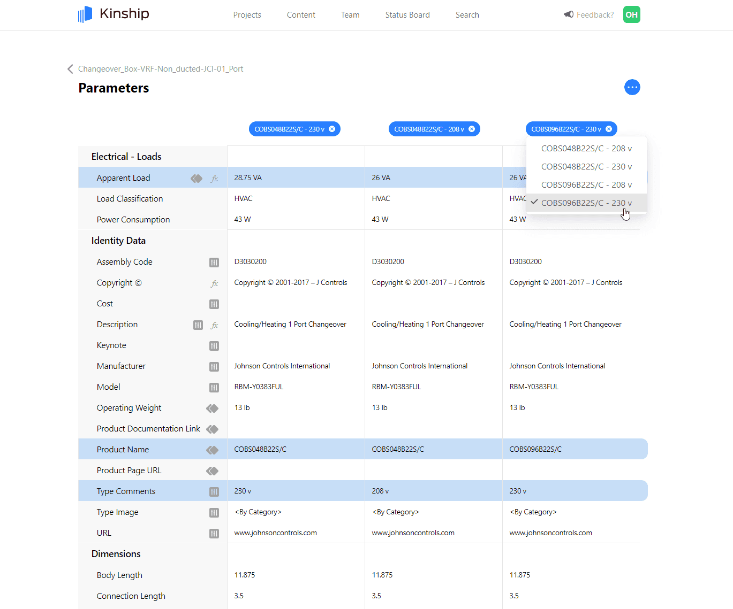Click the Dimensions group heading
The width and height of the screenshot is (733, 609).
[116, 554]
